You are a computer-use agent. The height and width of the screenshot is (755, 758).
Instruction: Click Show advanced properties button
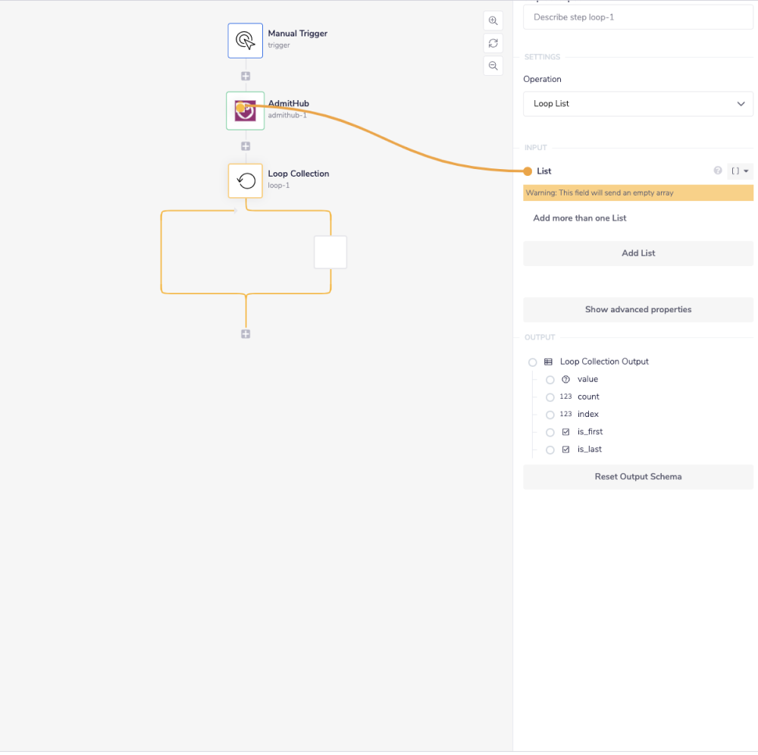pos(637,309)
